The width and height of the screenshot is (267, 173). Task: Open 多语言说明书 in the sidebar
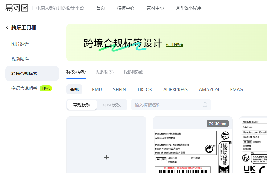click(24, 88)
